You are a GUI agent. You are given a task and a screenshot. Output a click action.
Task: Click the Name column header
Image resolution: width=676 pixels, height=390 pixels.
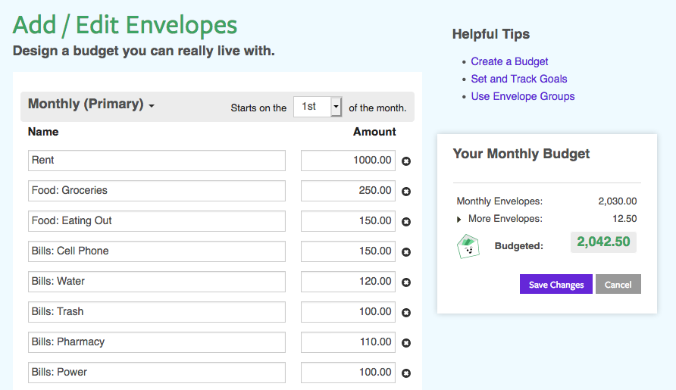click(43, 132)
